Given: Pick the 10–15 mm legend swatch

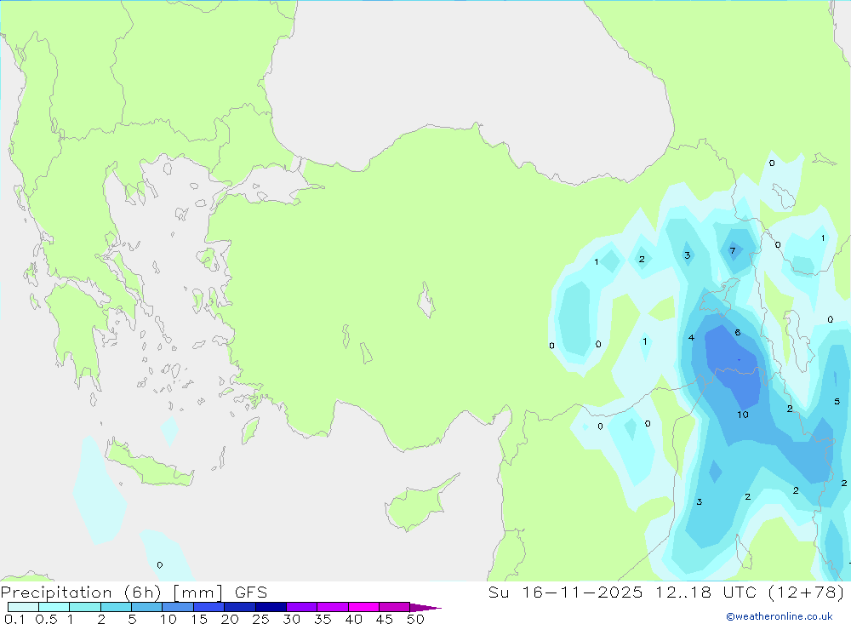Looking at the screenshot, I should coord(178,607).
